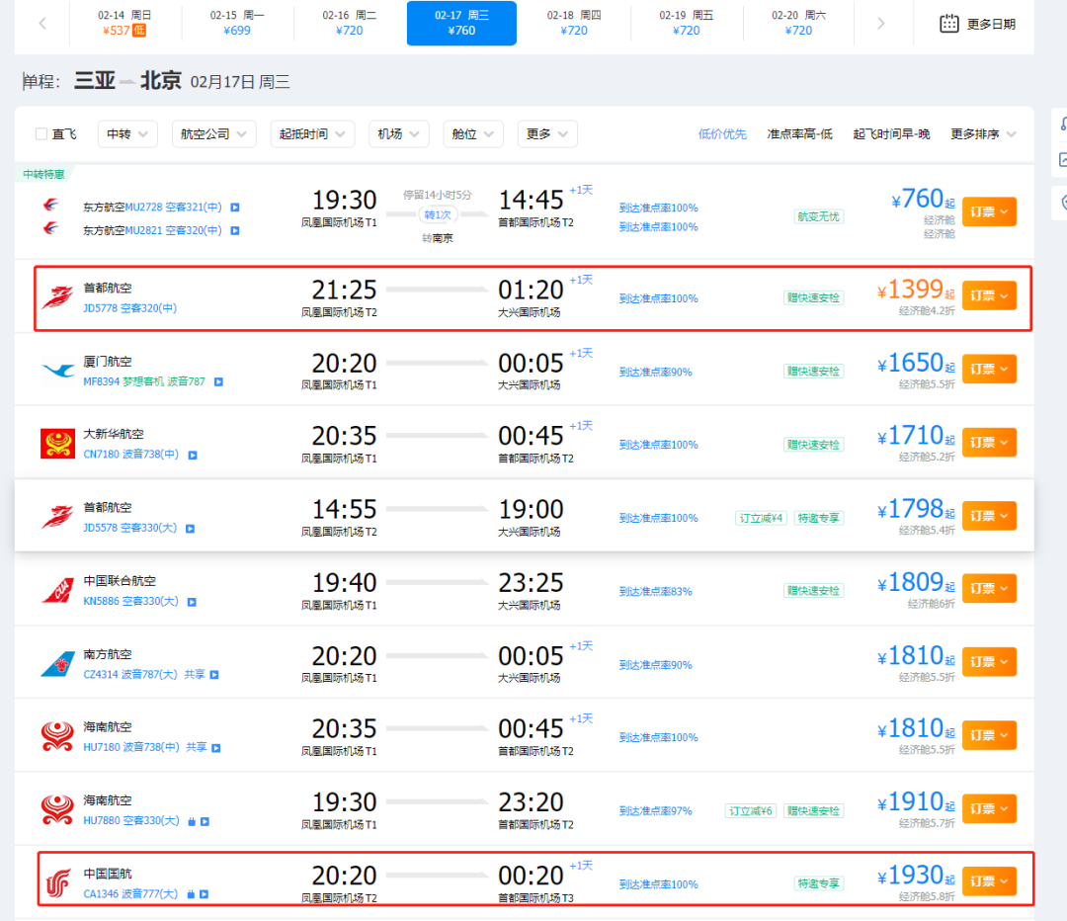This screenshot has height=921, width=1067.
Task: Click the left arrow for earlier dates
Action: [x=41, y=22]
